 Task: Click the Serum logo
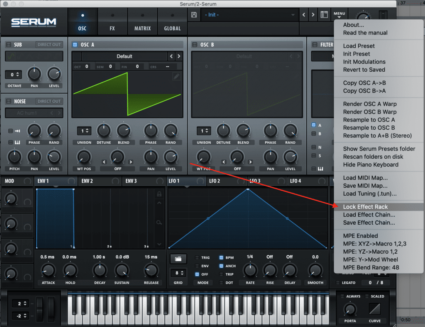coord(34,22)
